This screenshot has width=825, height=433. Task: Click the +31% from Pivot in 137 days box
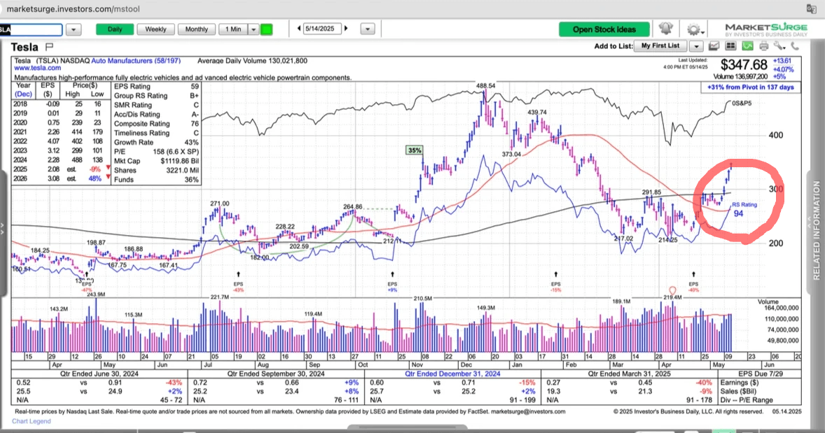coord(751,87)
